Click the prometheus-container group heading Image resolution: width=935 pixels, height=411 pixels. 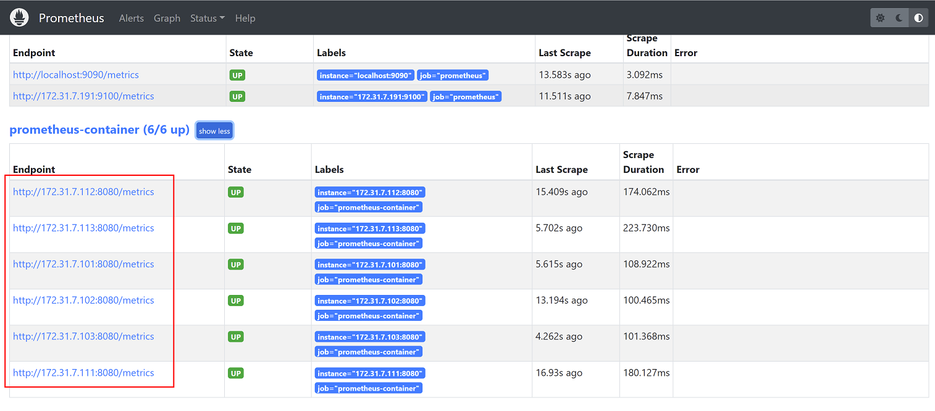point(99,130)
